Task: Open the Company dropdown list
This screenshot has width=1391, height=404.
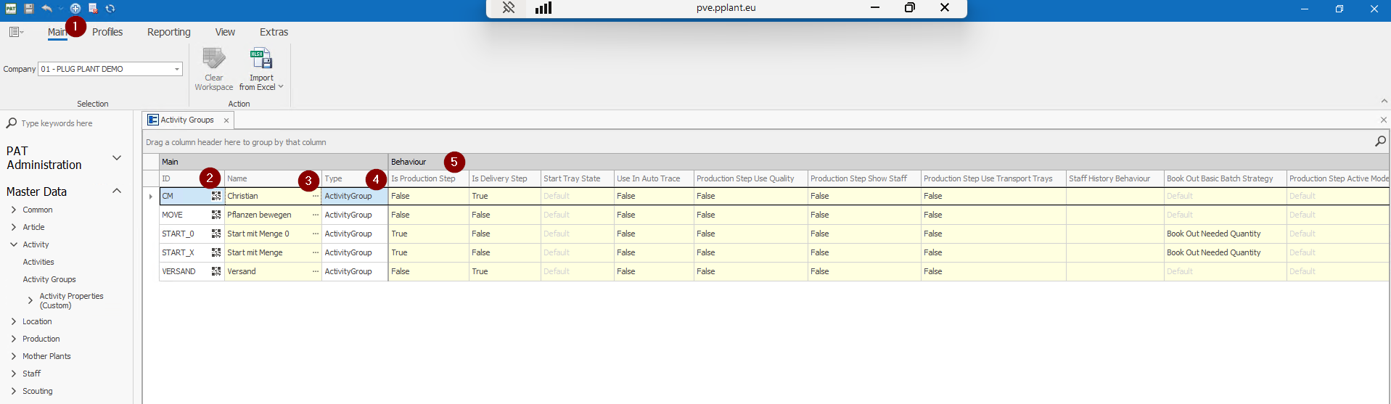Action: 176,69
